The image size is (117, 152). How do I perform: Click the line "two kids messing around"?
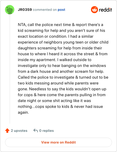point(58,83)
